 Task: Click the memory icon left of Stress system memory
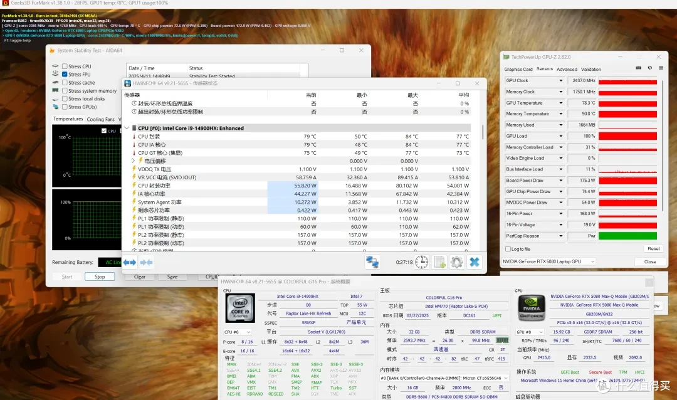[55, 91]
